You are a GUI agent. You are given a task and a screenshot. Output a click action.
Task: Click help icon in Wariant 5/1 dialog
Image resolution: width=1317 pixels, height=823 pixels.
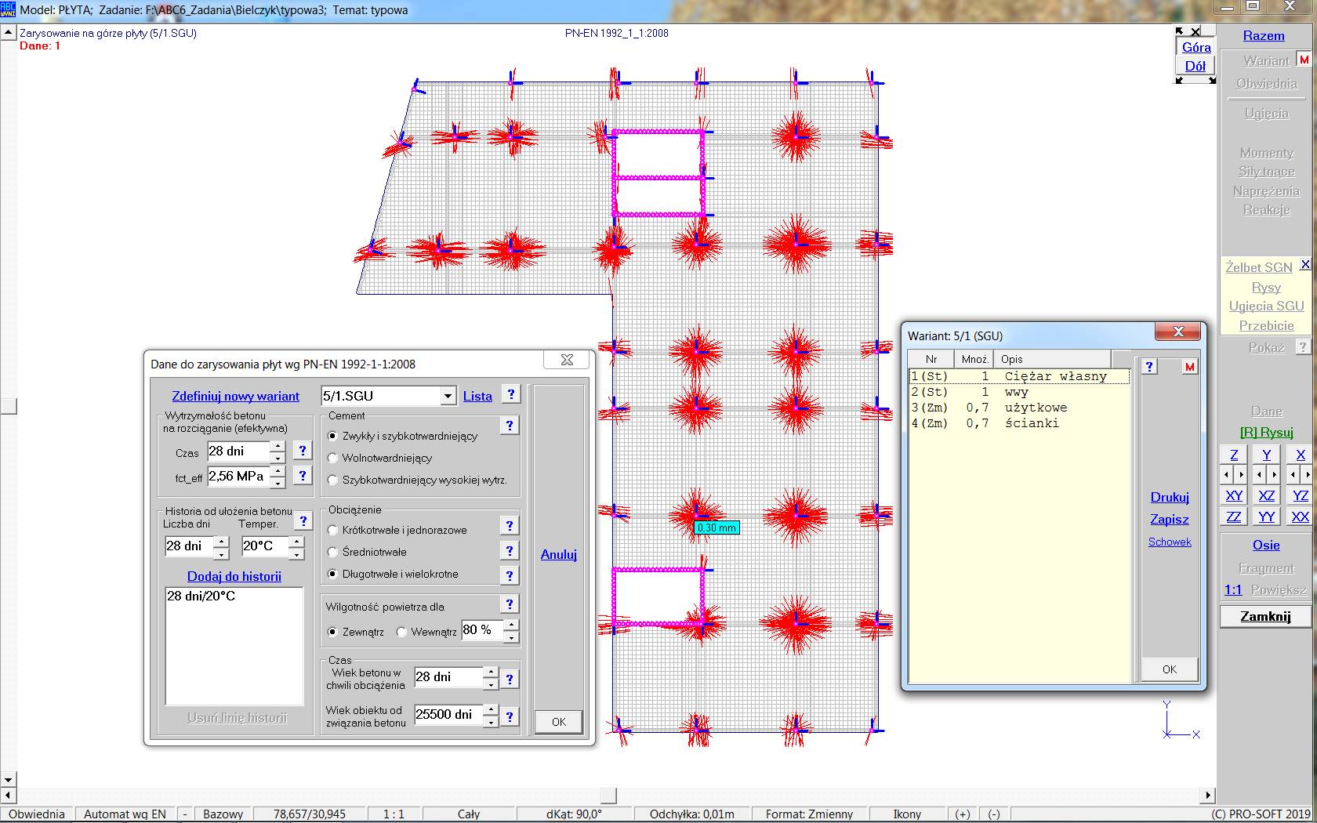coord(1149,367)
